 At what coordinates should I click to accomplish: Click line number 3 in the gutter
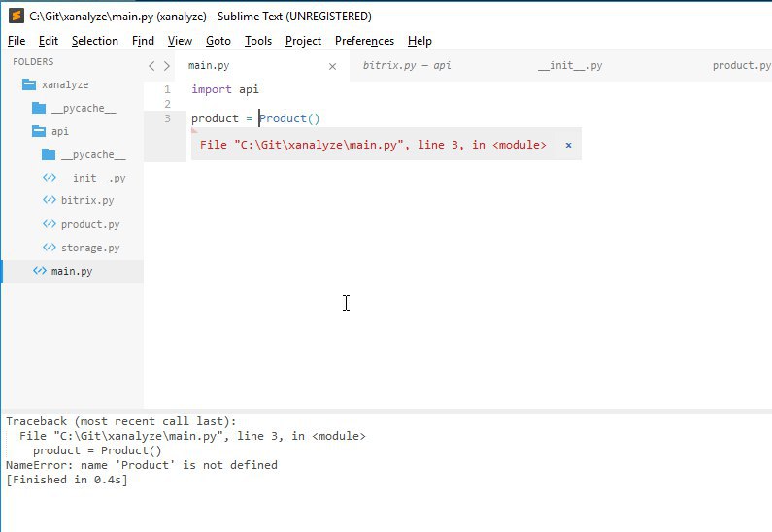[x=167, y=118]
